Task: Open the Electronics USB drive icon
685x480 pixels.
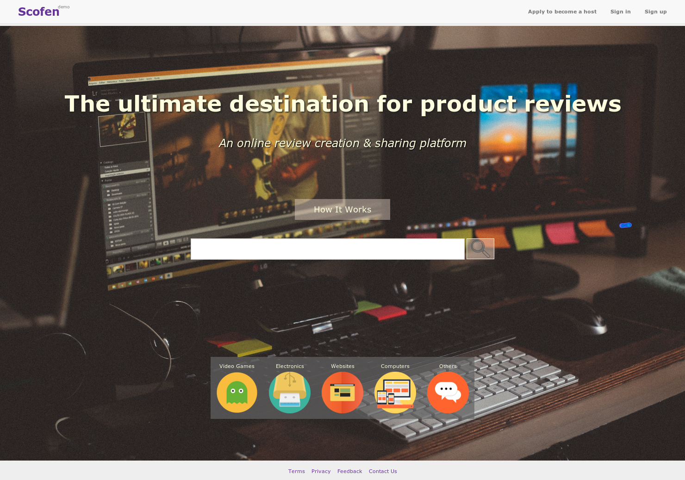Action: pyautogui.click(x=290, y=393)
